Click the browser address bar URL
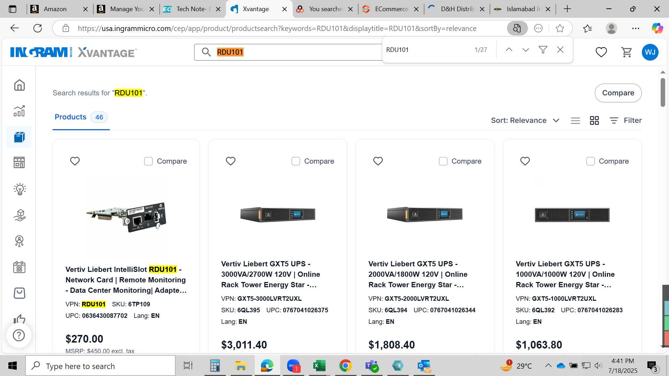This screenshot has height=376, width=669. click(277, 29)
